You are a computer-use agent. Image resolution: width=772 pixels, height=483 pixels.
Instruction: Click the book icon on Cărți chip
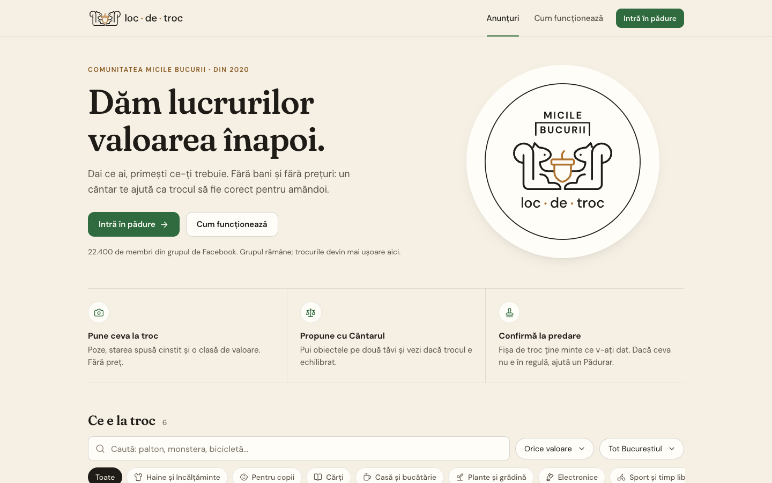pyautogui.click(x=318, y=477)
